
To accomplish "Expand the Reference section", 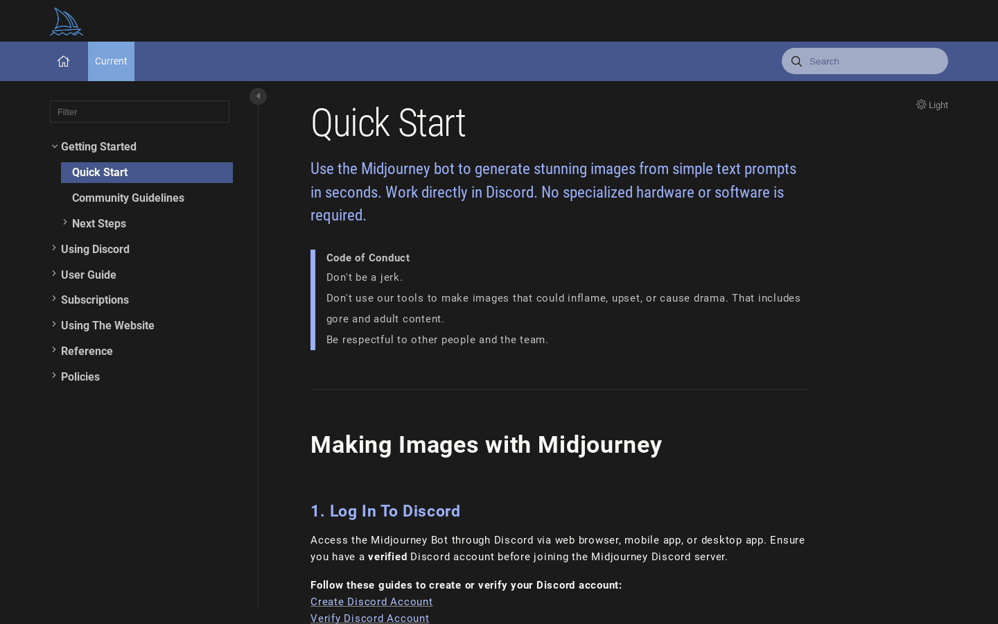I will pyautogui.click(x=54, y=349).
